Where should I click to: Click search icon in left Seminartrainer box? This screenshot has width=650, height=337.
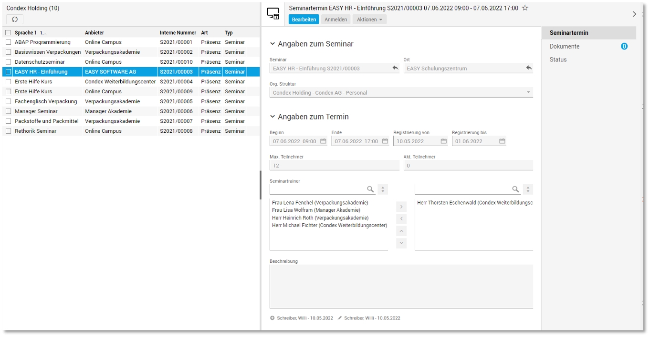370,189
